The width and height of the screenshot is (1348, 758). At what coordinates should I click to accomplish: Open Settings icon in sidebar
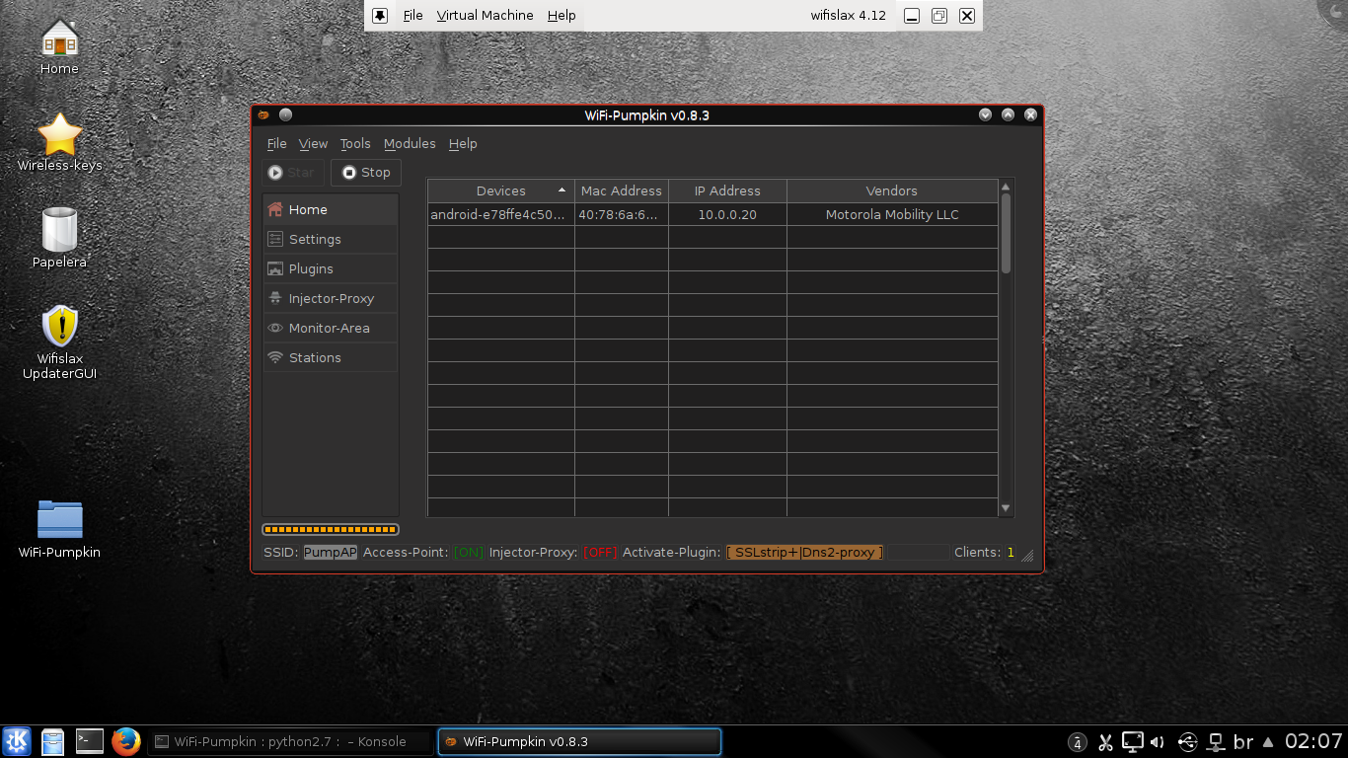275,239
